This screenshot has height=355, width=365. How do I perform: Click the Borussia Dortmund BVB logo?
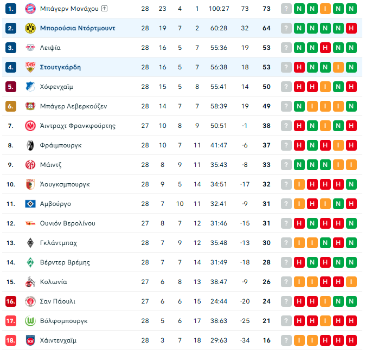point(30,28)
